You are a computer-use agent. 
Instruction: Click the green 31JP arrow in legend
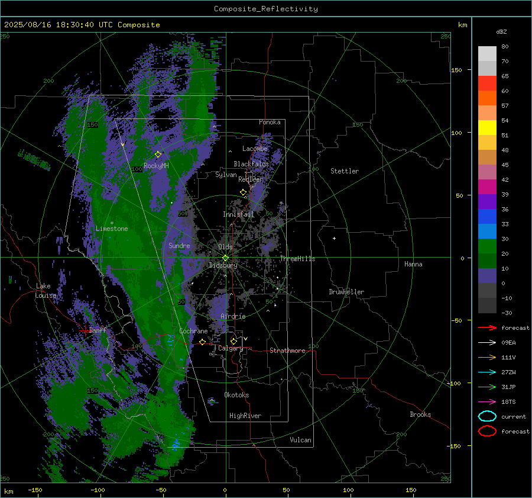(487, 387)
